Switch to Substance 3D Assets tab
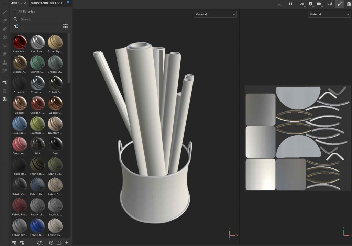Viewport: 352px width, 246px height. [48, 3]
